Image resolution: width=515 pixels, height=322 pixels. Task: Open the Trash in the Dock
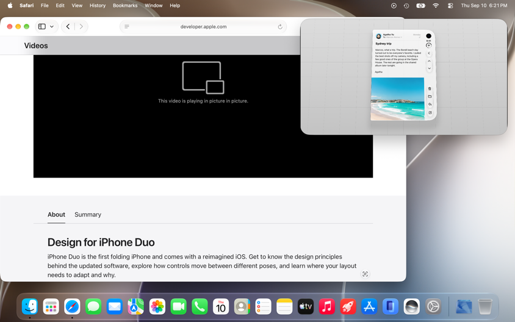(x=484, y=307)
